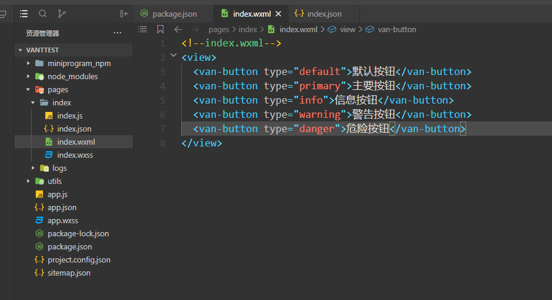552x300 pixels.
Task: Open package-lock.json file
Action: click(78, 233)
